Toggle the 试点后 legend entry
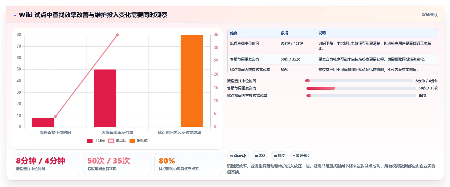Image resolution: width=450 pixels, height=187 pixels. [x=117, y=141]
